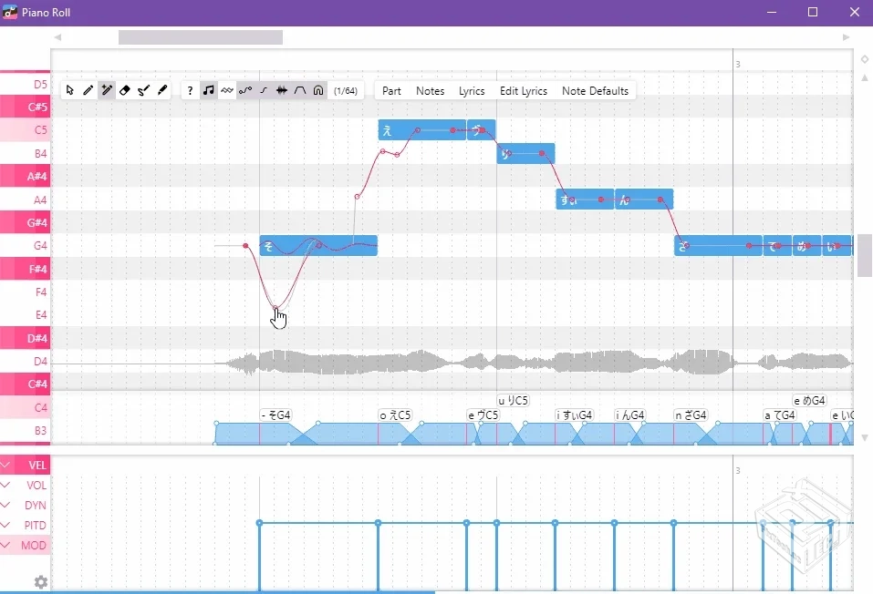Collapse the MOD parameter lane
The image size is (873, 594).
point(11,545)
